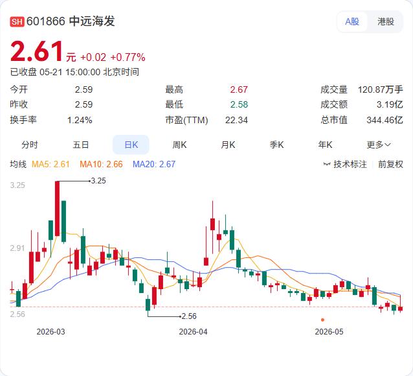Click the 最高 value 2.67
413x376 pixels.
(239, 89)
